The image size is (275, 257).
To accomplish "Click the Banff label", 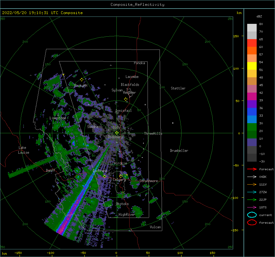I will click(x=50, y=170).
